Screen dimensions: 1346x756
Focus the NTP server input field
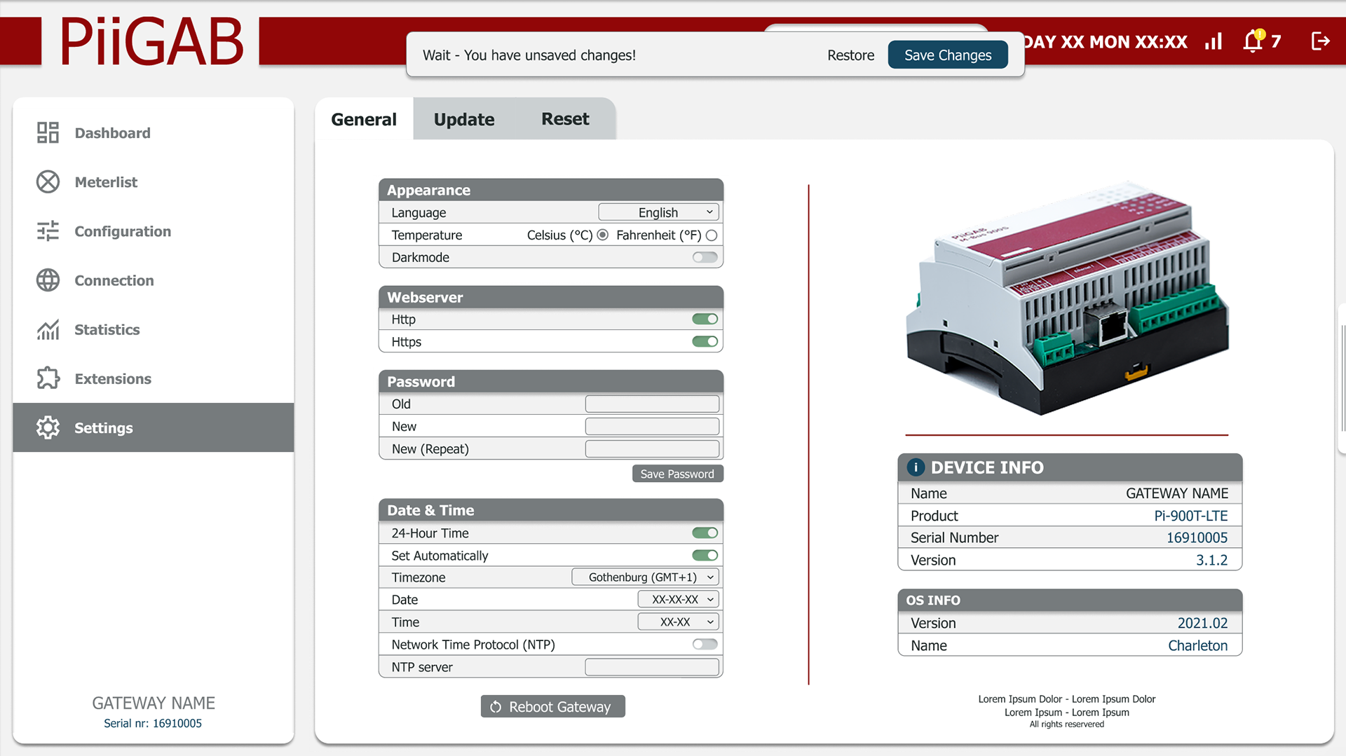point(652,667)
